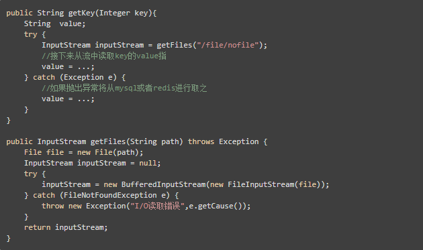Click the "I/O读取错误" string literal
Image resolution: width=423 pixels, height=250 pixels.
tap(157, 206)
